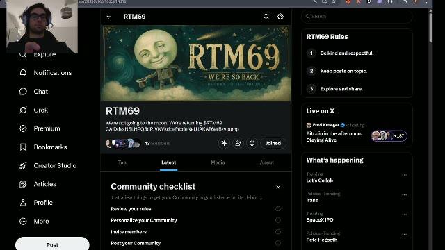Open Bookmarks icon in sidebar
The width and height of the screenshot is (445, 250).
[23, 147]
